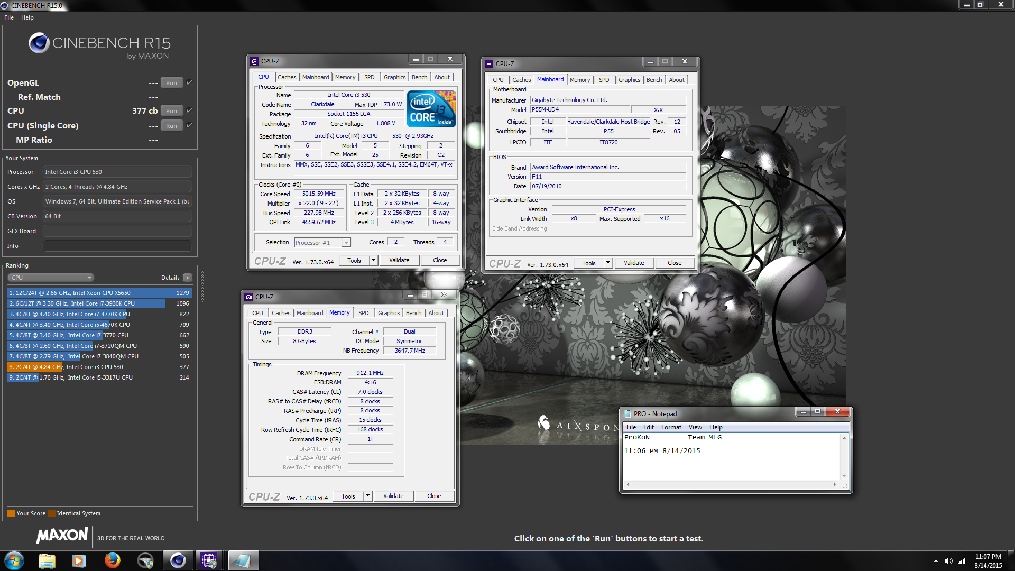Click the Cinebench R15 logo
Screen dimensions: 1015x571
[100, 47]
